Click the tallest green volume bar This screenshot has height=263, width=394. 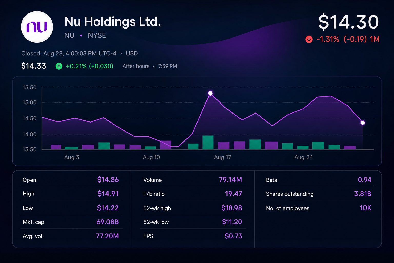tap(208, 142)
